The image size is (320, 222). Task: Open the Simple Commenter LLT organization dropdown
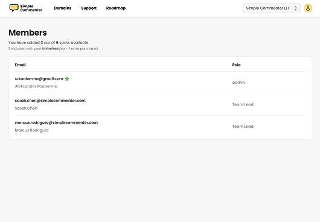click(x=272, y=8)
